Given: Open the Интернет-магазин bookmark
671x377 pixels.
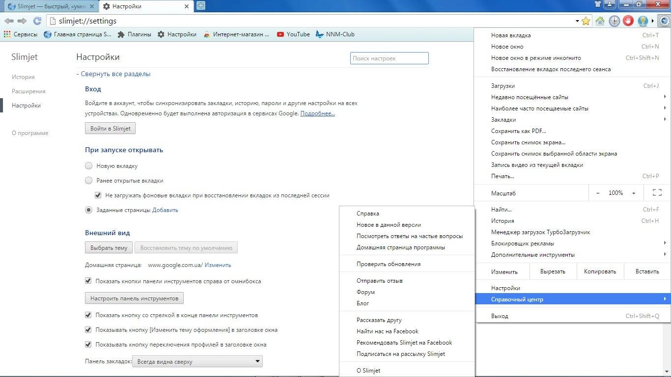Looking at the screenshot, I should tap(236, 34).
